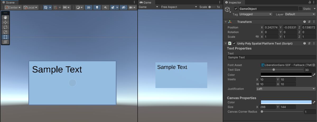Toggle grid snapping icon in Scene toolbar
This screenshot has height=122, width=317.
tap(55, 7)
